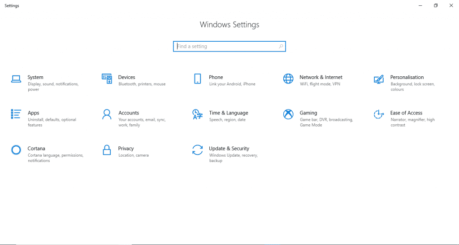This screenshot has width=459, height=245.
Task: Click 'Background, lock screen, colours' text
Action: point(412,87)
